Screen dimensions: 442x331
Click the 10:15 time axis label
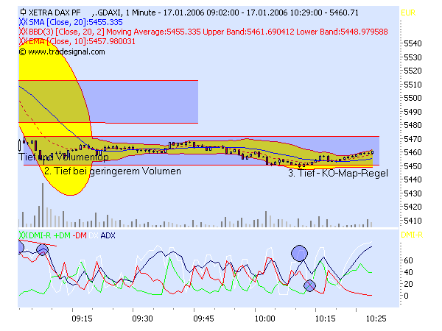tap(326, 318)
